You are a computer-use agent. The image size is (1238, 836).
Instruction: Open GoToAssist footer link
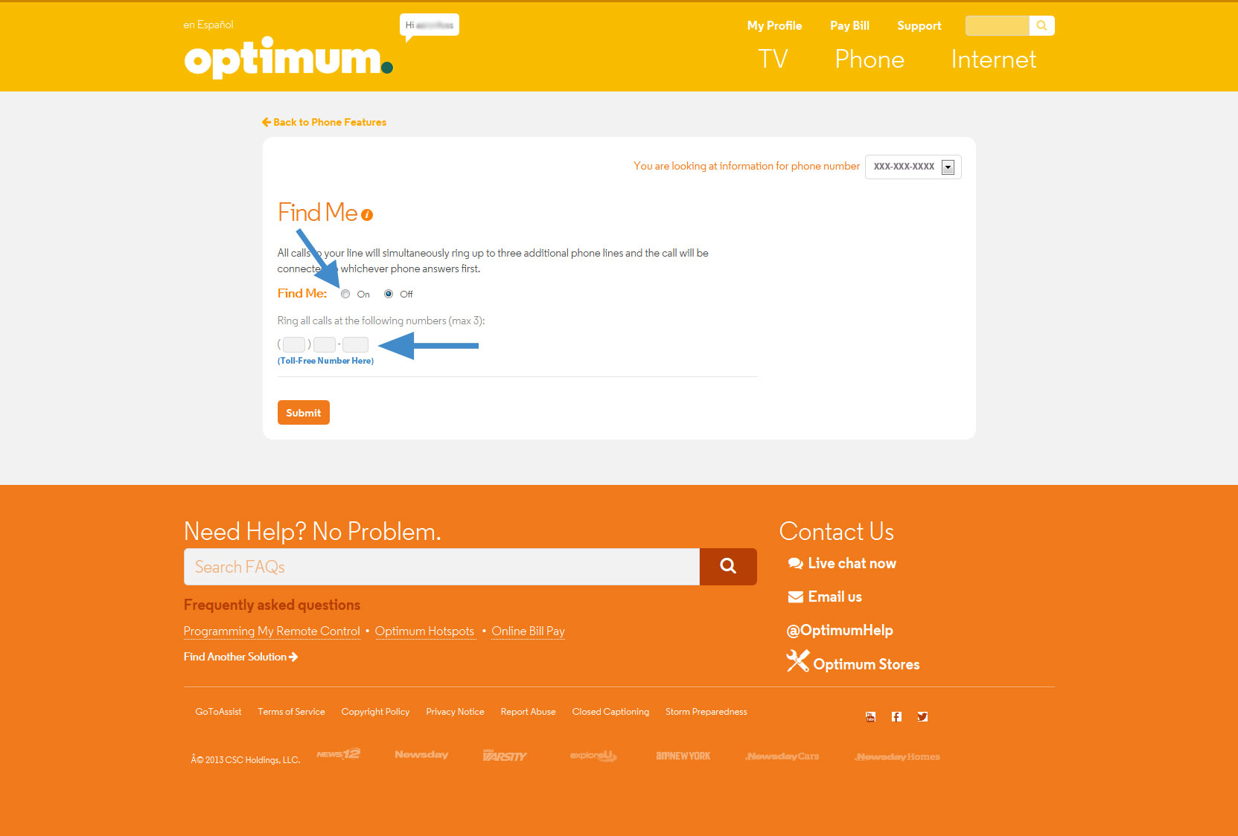click(x=218, y=712)
